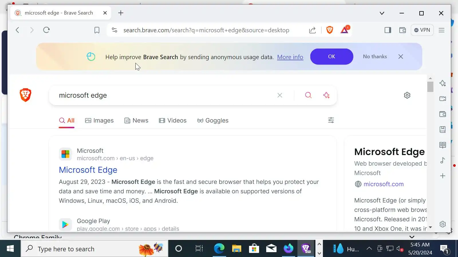The height and width of the screenshot is (257, 458).
Task: Open Brave Talk camera icon in sidebar
Action: 443,99
